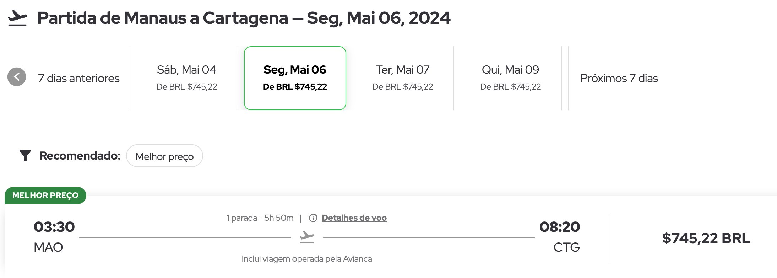
Task: Pick the Qui, Mai 09 date tab
Action: 510,78
